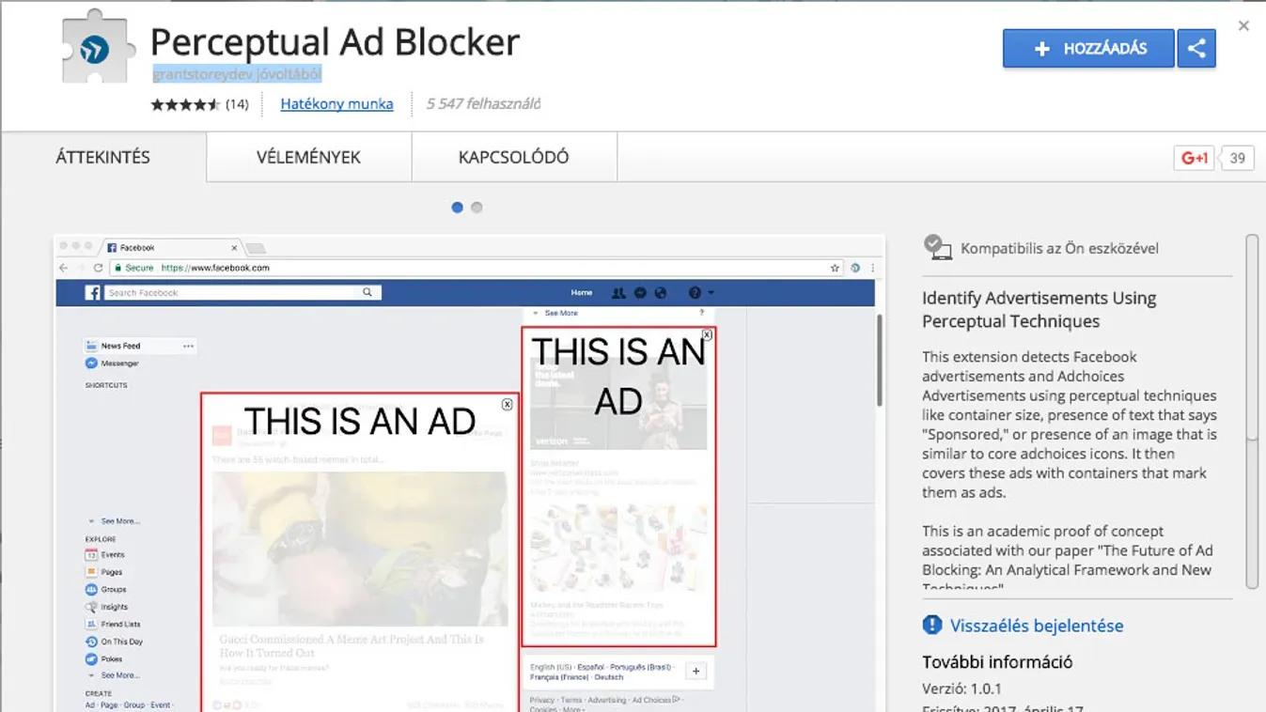Viewport: 1266px width, 712px height.
Task: Click the description panel scrollbar
Action: [x=1252, y=411]
